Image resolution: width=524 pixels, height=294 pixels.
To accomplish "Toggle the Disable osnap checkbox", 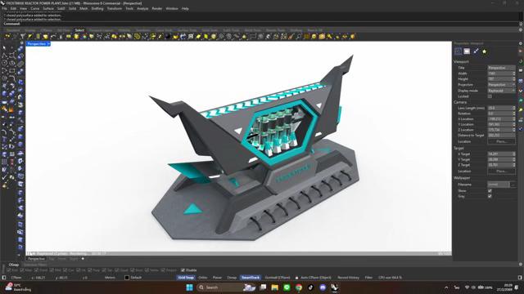I will point(183,270).
